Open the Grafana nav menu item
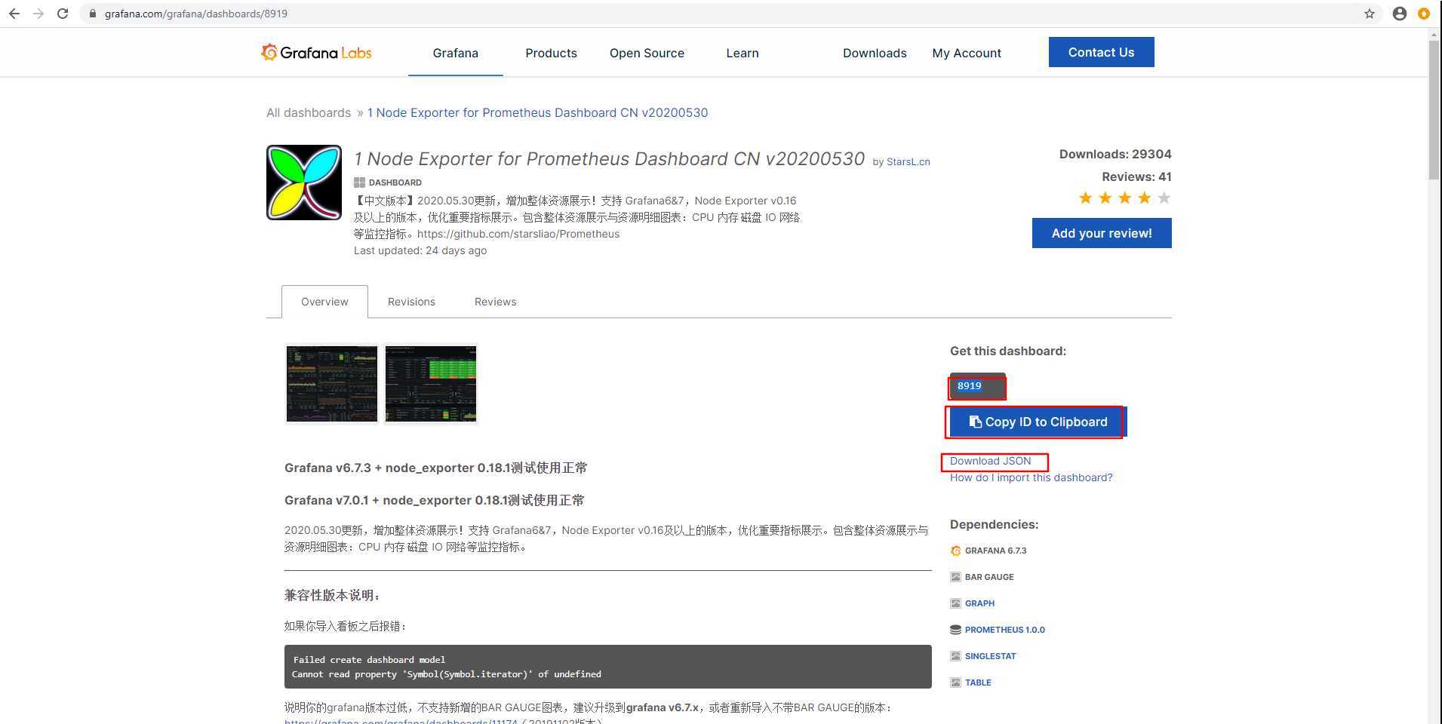Viewport: 1442px width, 724px height. click(456, 53)
